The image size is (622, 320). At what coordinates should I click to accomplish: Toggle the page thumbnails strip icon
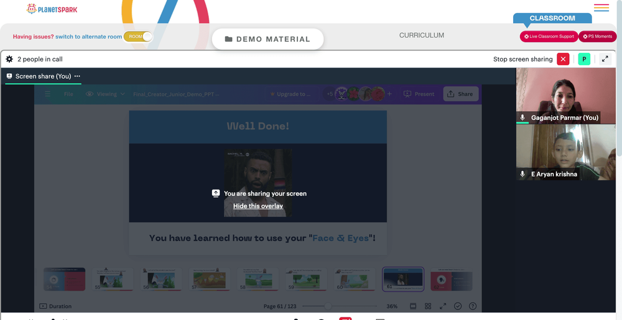tap(413, 306)
